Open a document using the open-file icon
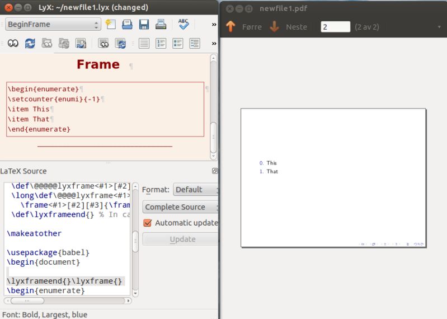Image resolution: width=447 pixels, height=319 pixels. click(x=127, y=24)
